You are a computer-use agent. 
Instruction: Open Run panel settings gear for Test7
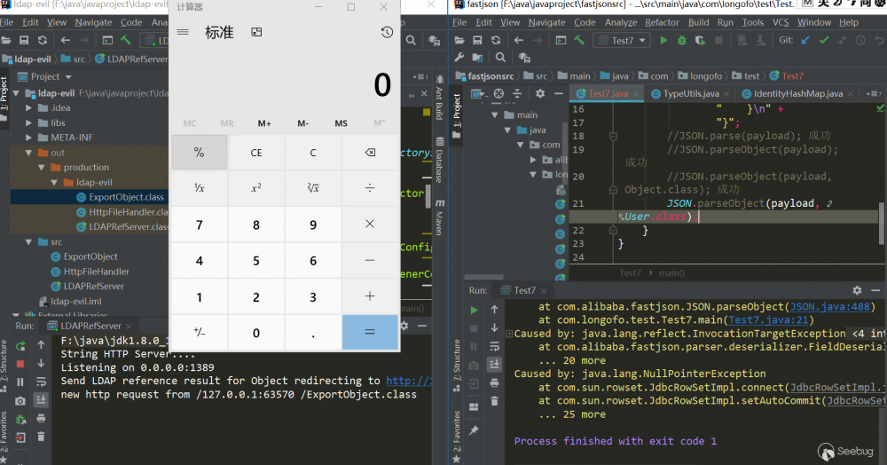[857, 290]
